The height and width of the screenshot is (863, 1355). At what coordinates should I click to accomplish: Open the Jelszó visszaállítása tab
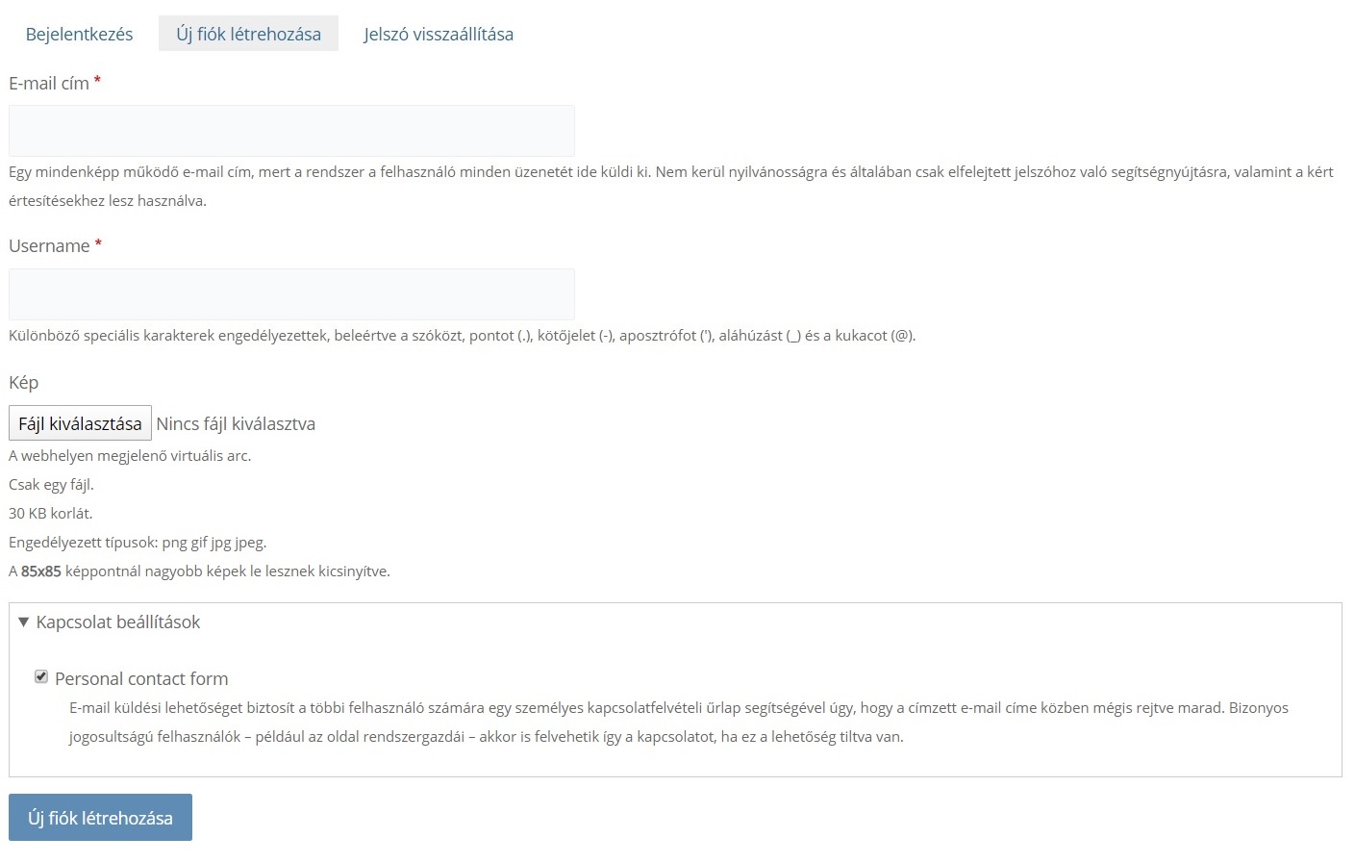pyautogui.click(x=439, y=34)
